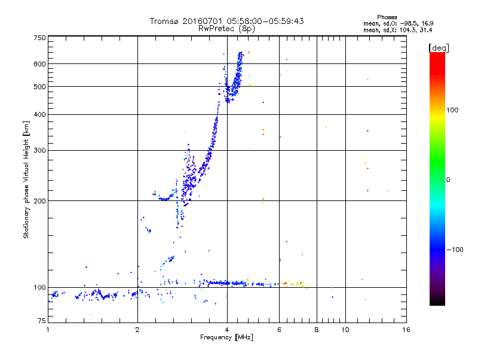Click the '[deg]' colorbar unit label
Viewport: 478px width, 359px height.
click(439, 48)
